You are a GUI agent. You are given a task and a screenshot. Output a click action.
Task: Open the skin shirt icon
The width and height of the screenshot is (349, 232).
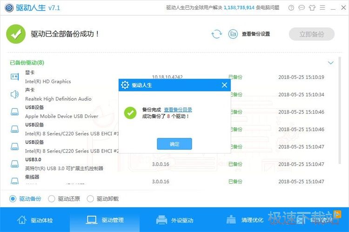312,8
